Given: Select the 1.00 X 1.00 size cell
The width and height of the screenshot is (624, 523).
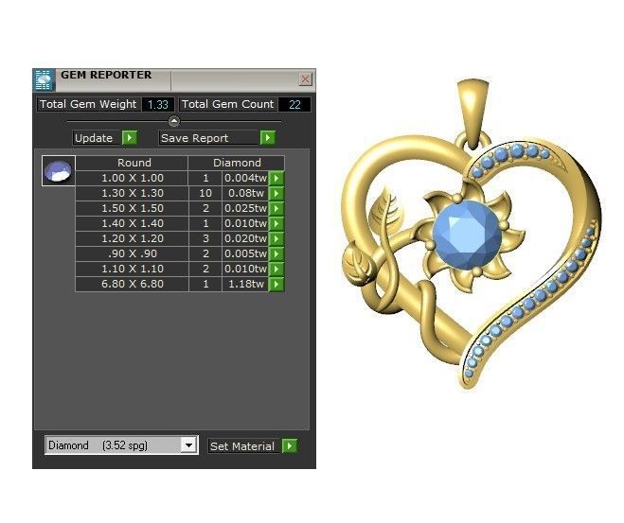Looking at the screenshot, I should [133, 178].
